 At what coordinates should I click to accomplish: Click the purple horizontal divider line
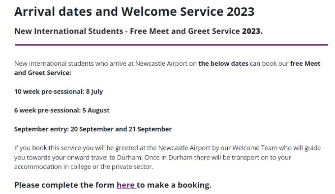click(171, 45)
